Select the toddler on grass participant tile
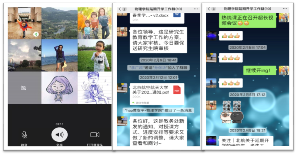 [x=95, y=55]
